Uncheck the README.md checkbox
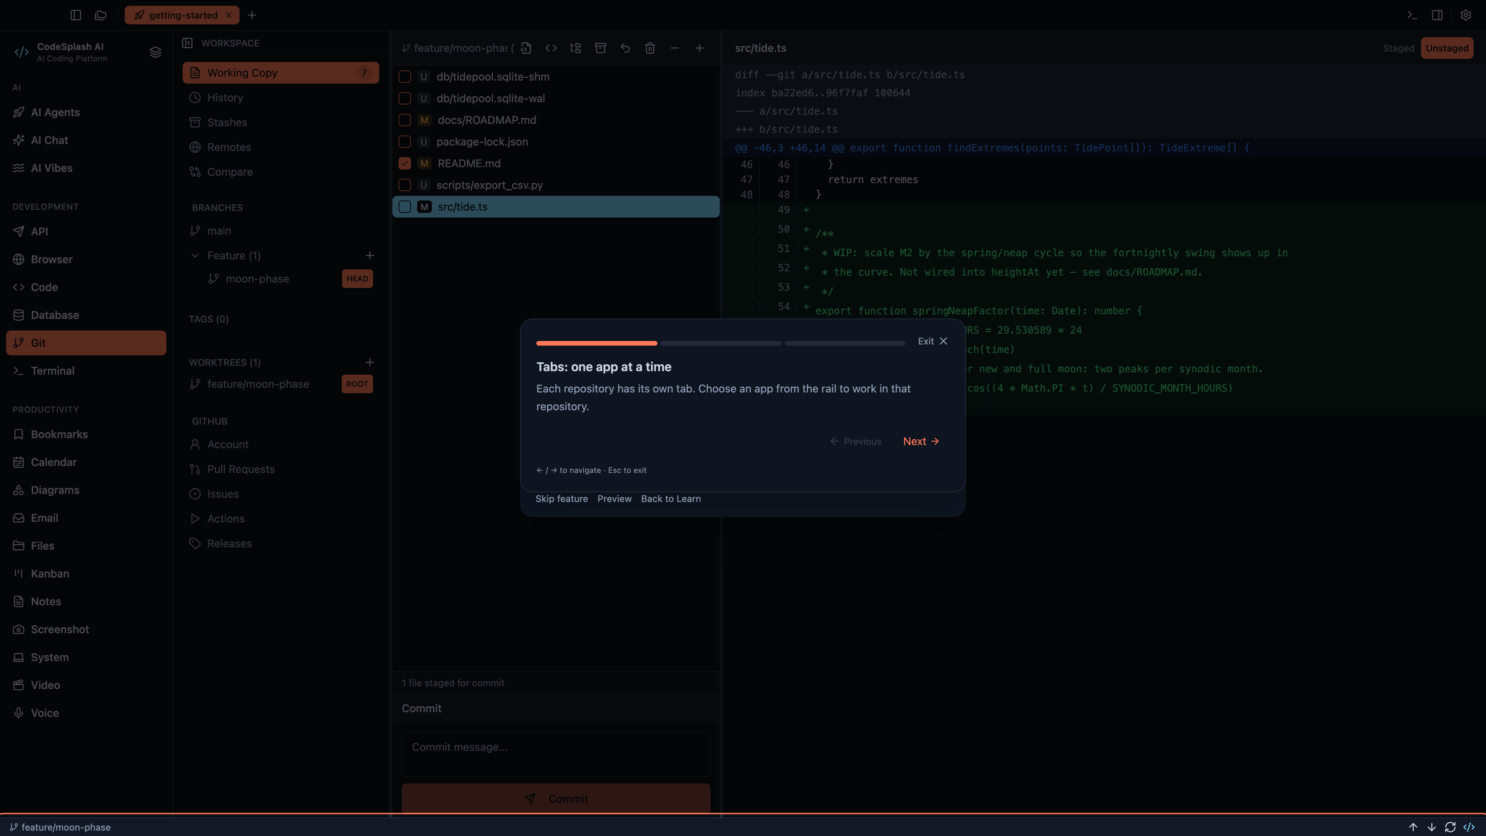Image resolution: width=1486 pixels, height=836 pixels. [x=405, y=163]
